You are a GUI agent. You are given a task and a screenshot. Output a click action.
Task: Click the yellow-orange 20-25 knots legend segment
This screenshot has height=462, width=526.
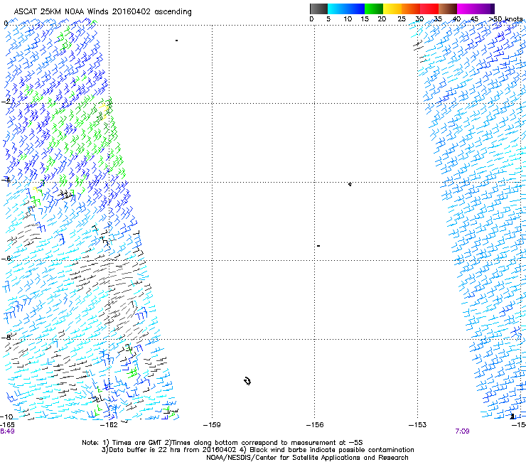click(x=392, y=9)
